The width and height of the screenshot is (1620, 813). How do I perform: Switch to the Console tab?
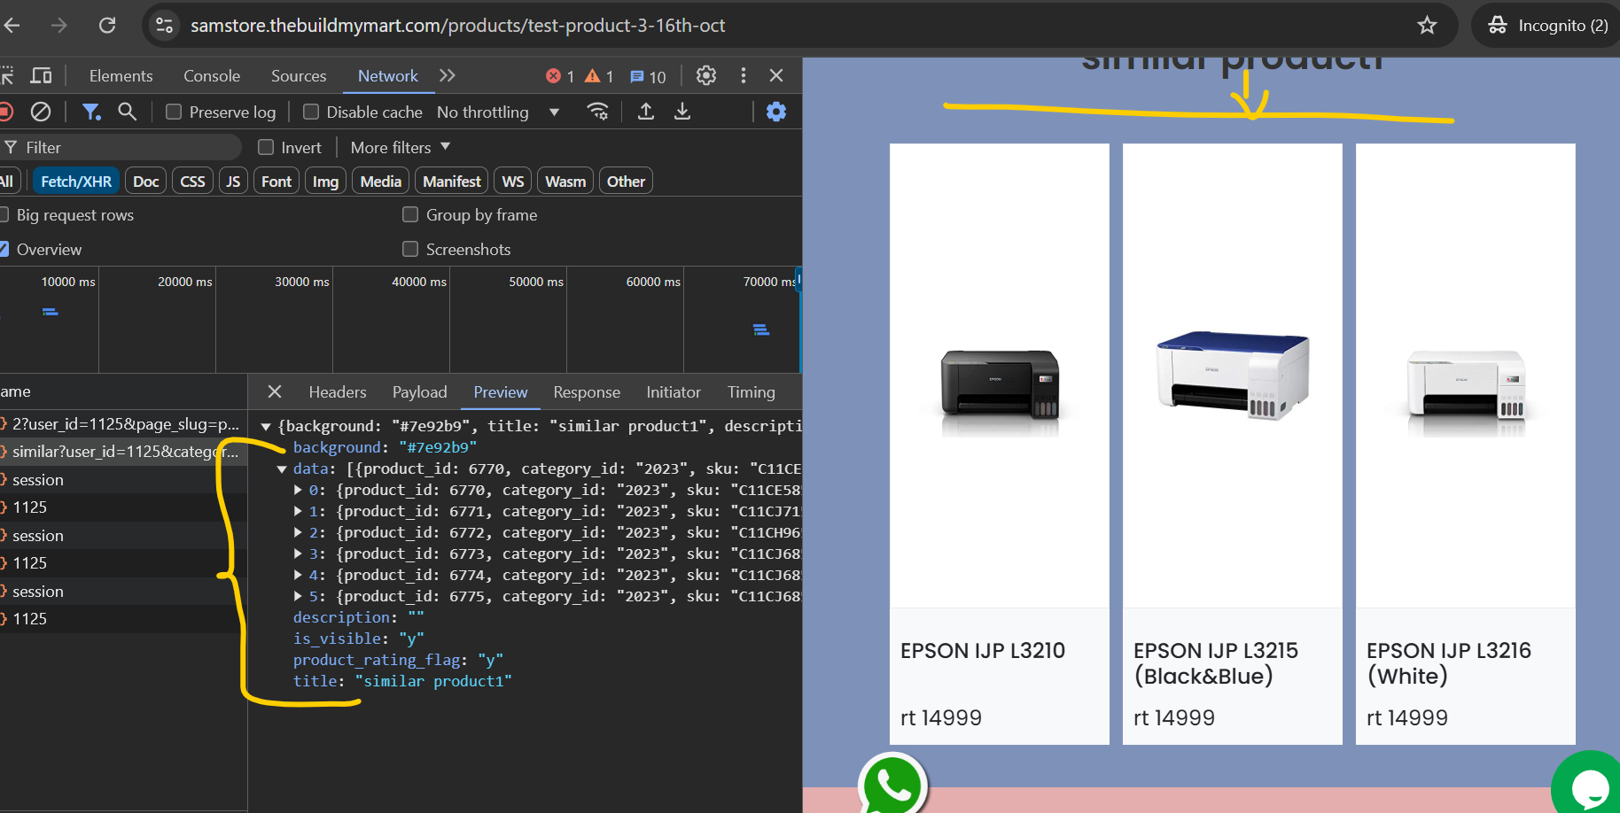212,75
